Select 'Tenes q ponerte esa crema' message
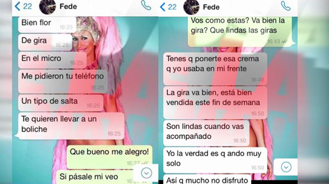 tap(215, 69)
